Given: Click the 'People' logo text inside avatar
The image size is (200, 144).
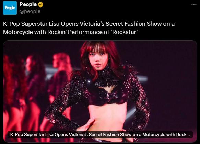Looking at the screenshot, I should 10,8.
